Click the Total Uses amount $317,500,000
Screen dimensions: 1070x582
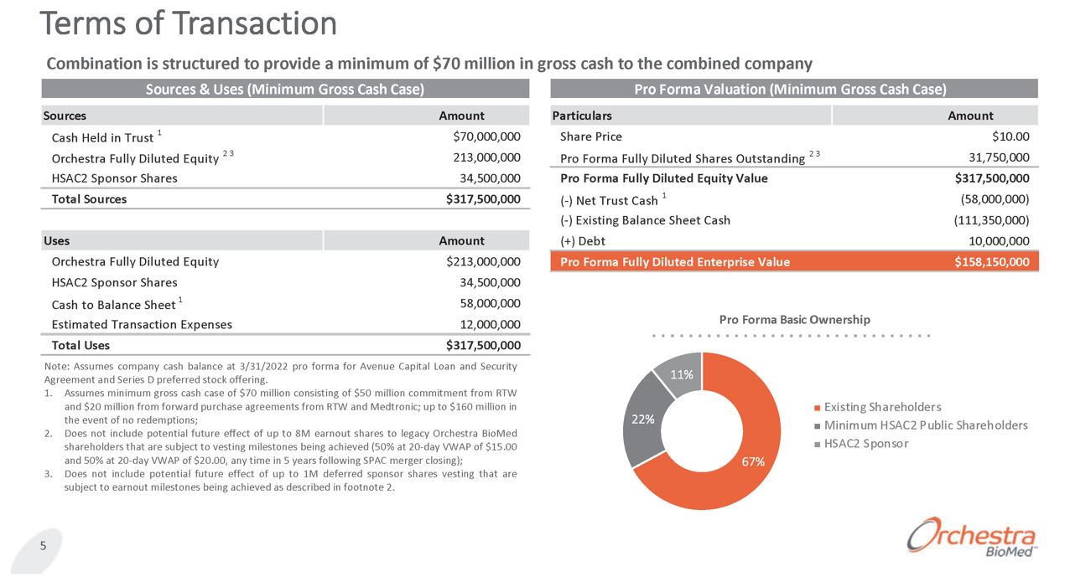tap(484, 345)
